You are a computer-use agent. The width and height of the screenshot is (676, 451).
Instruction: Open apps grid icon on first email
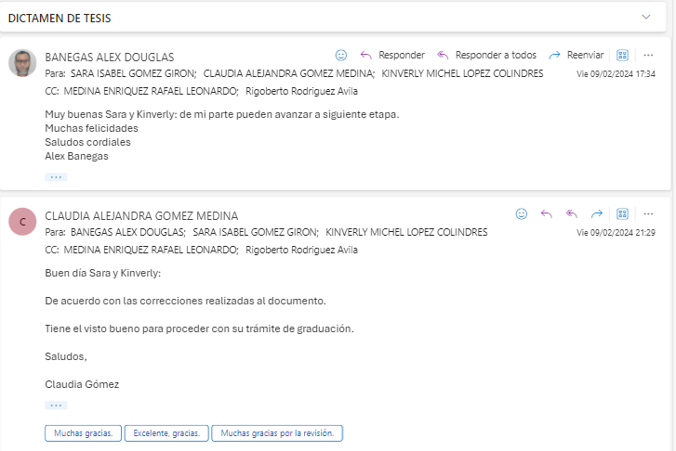pyautogui.click(x=623, y=55)
